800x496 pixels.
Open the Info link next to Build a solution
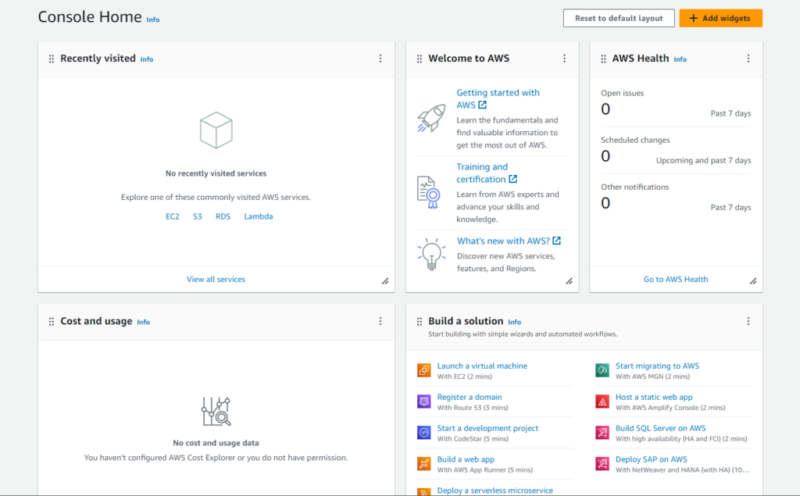coord(514,322)
